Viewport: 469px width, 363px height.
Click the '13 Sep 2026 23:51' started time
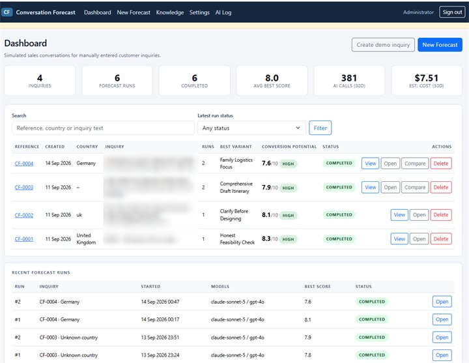coord(160,338)
